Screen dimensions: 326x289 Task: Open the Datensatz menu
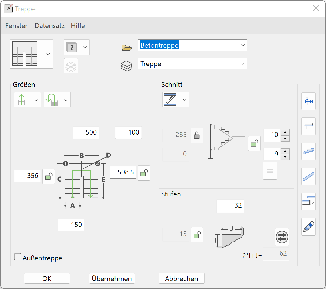pos(49,26)
